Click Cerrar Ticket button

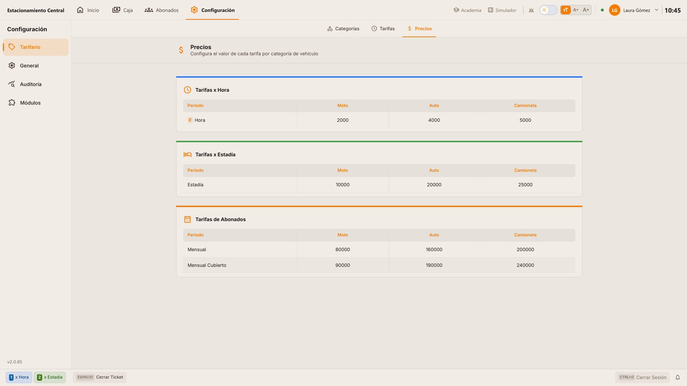(100, 377)
